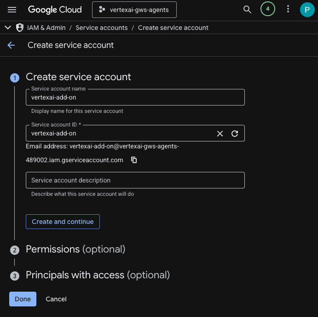318x317 pixels.
Task: Expand the chevron next to IAM & Admin
Action: pyautogui.click(x=7, y=28)
